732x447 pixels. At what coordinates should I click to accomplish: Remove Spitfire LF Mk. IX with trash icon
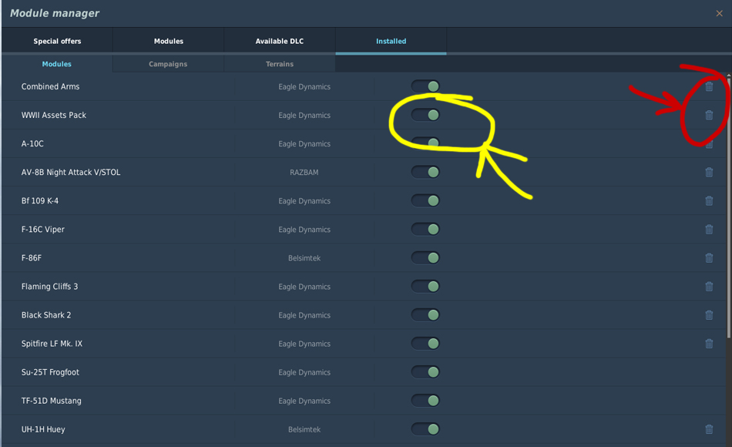tap(709, 343)
